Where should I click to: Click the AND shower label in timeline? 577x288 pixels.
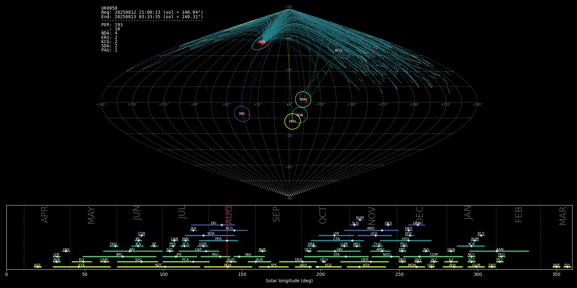pos(371,228)
